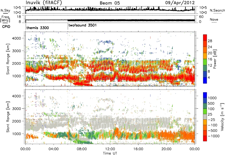The image size is (225, 155).
Task: Click time axis tick '16:00'
Action: point(138,149)
